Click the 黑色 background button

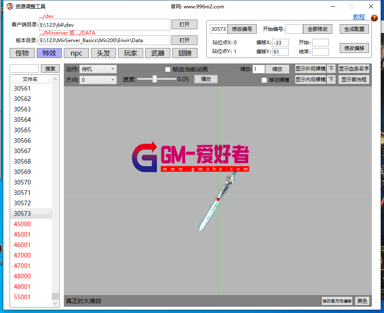[x=362, y=301]
